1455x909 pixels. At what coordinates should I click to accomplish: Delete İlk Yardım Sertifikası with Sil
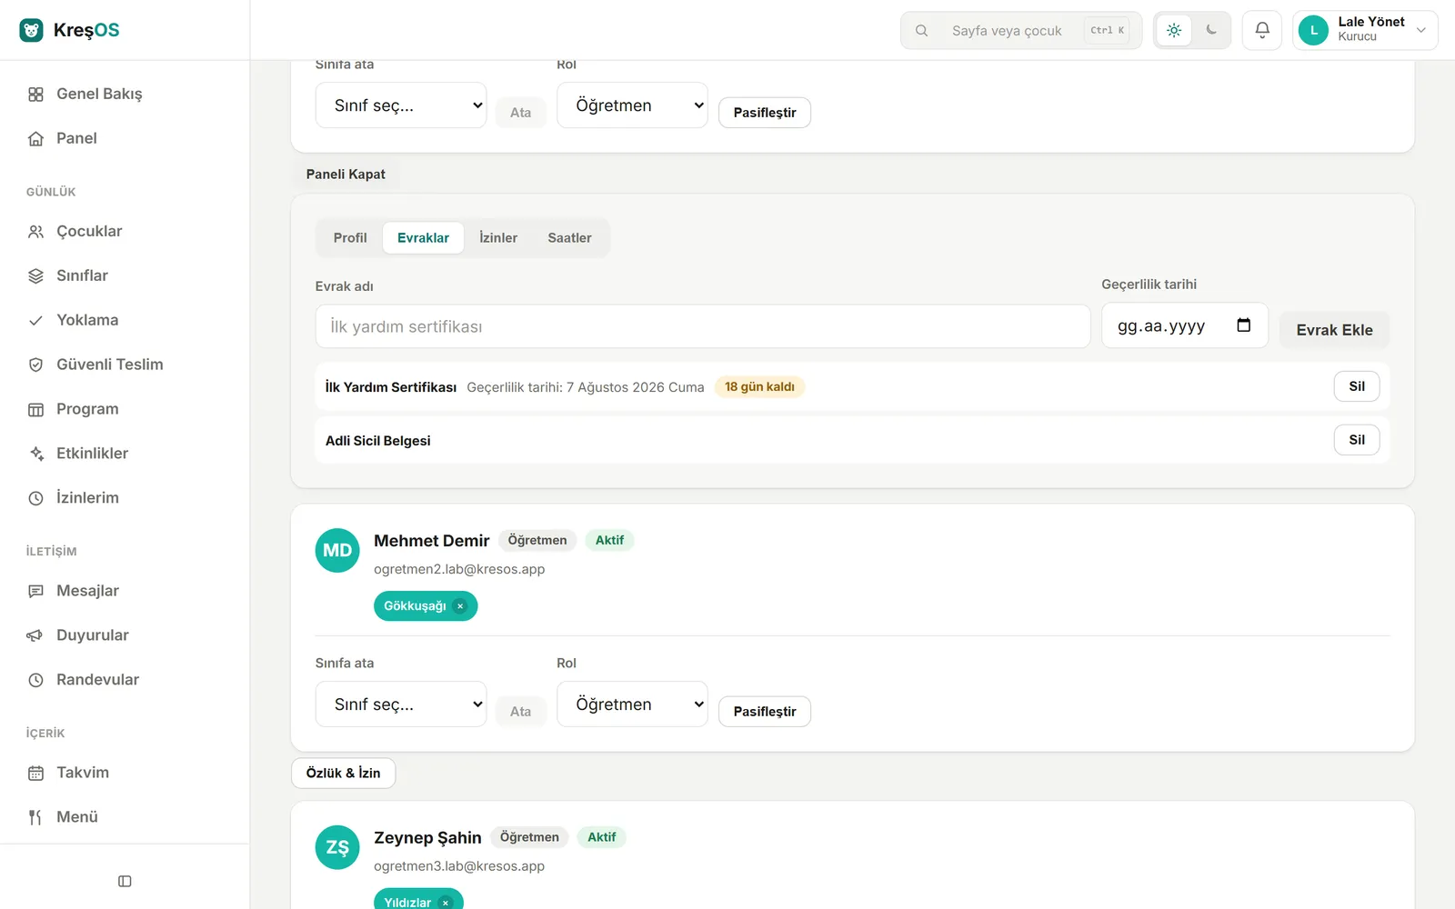tap(1357, 386)
